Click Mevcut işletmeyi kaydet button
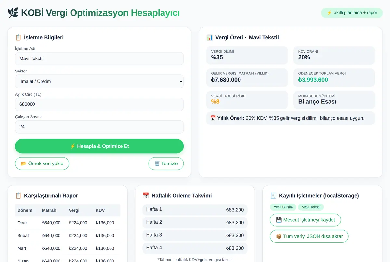 coord(305,220)
